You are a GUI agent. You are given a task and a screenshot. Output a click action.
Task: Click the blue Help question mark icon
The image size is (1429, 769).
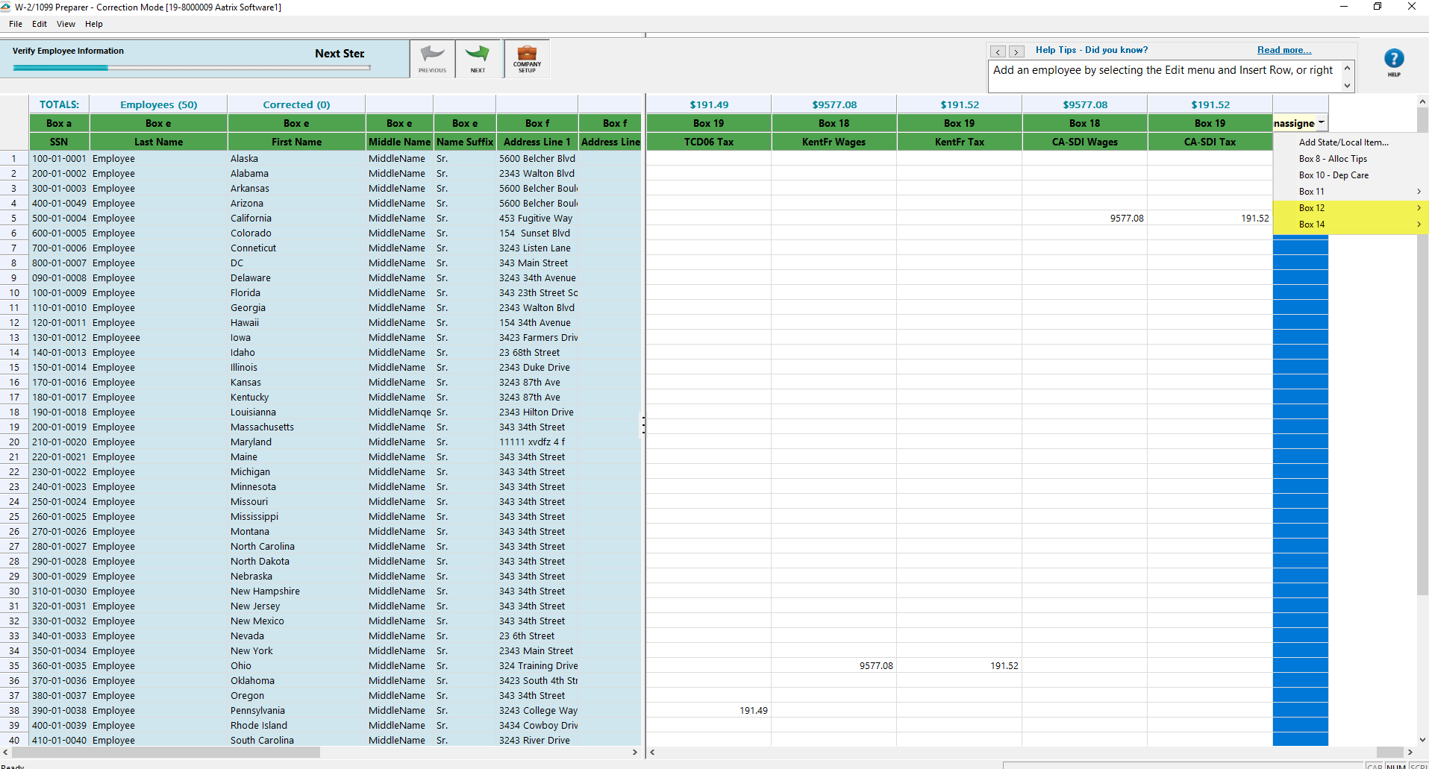point(1393,59)
